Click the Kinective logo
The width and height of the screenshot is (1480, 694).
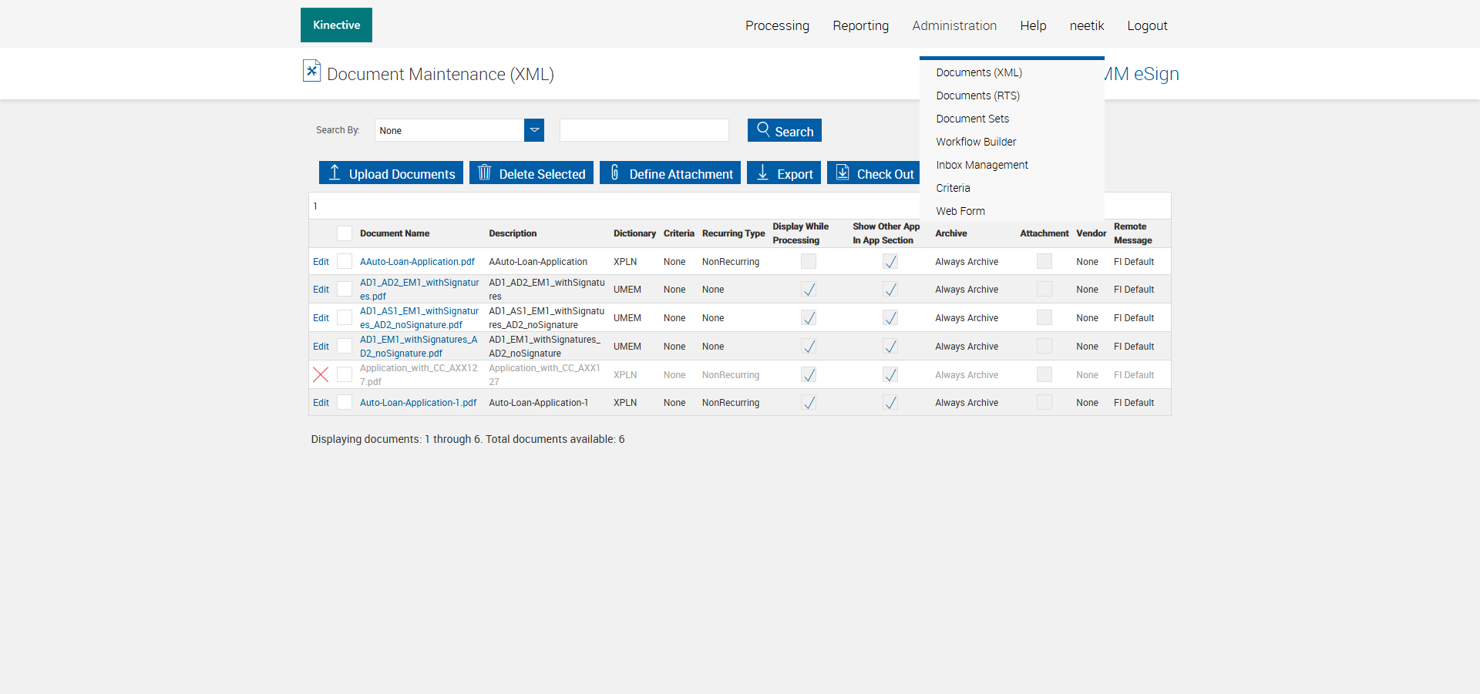point(336,25)
